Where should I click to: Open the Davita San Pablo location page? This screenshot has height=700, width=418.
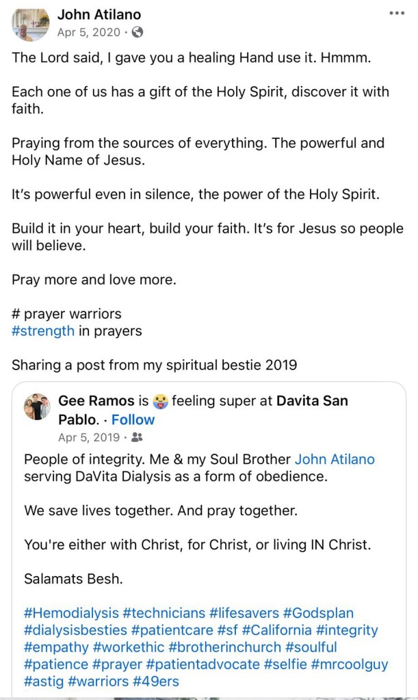pyautogui.click(x=311, y=400)
